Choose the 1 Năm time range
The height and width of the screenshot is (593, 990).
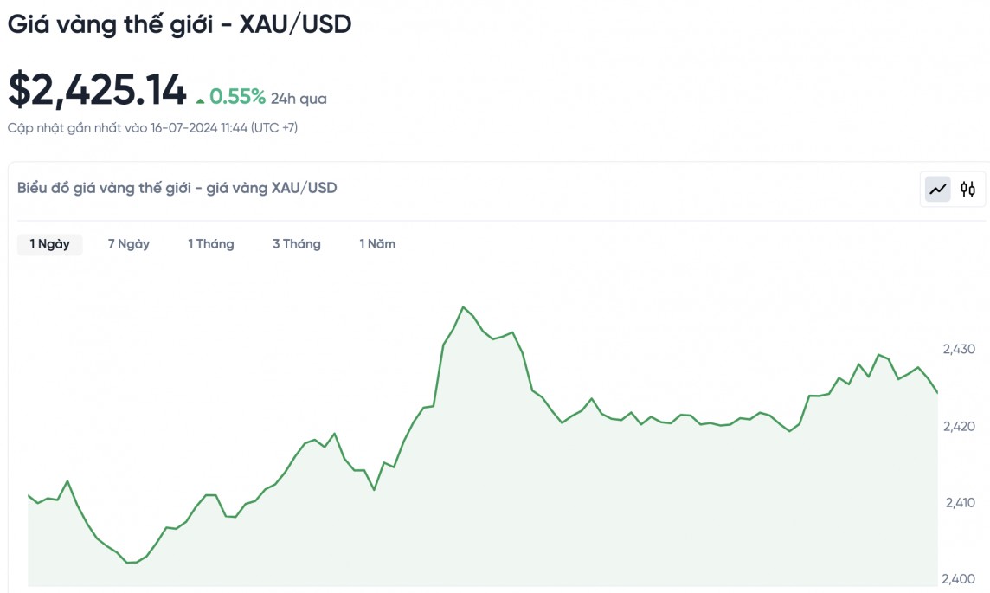click(377, 244)
